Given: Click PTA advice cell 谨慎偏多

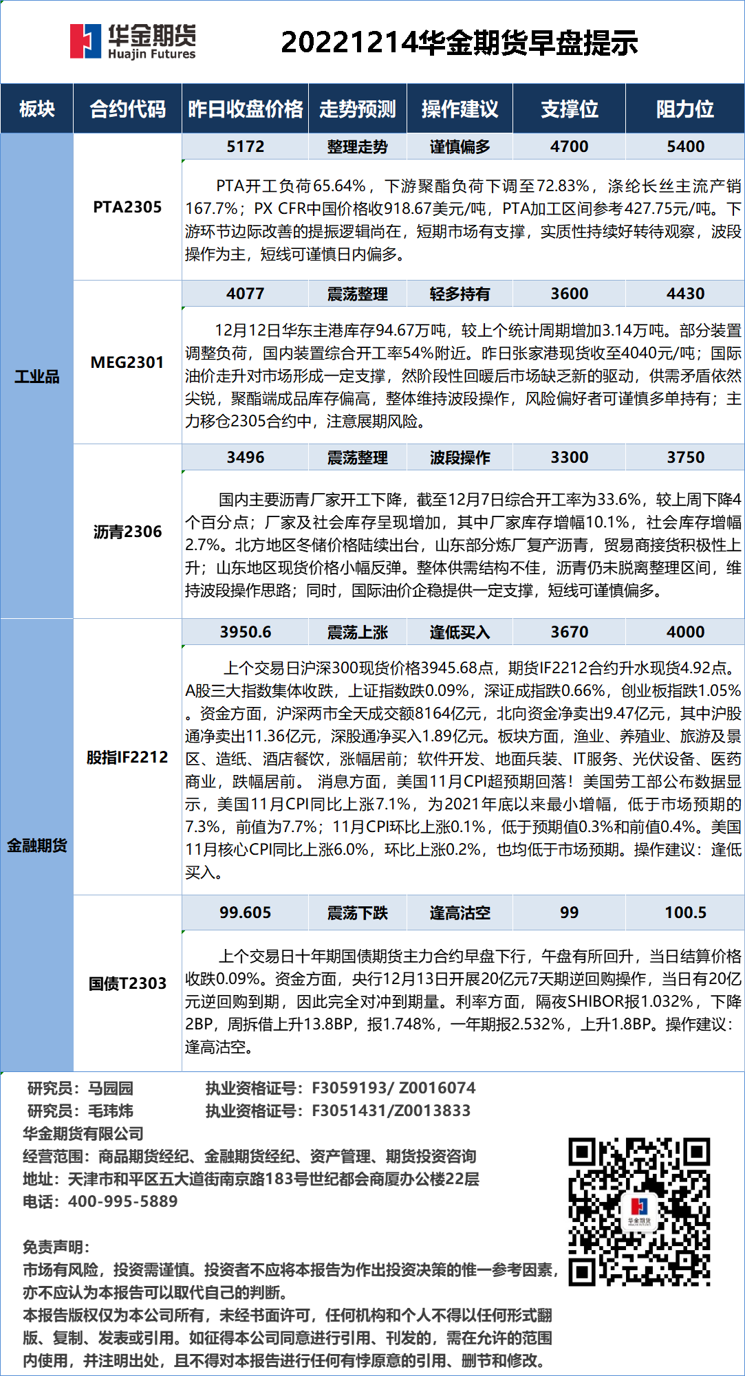Looking at the screenshot, I should (460, 146).
